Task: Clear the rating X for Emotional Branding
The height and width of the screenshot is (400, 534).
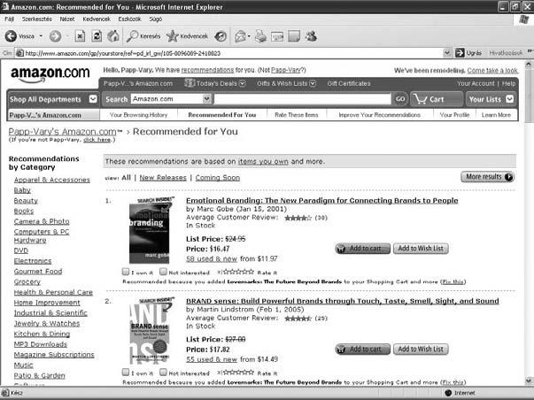Action: [x=220, y=272]
